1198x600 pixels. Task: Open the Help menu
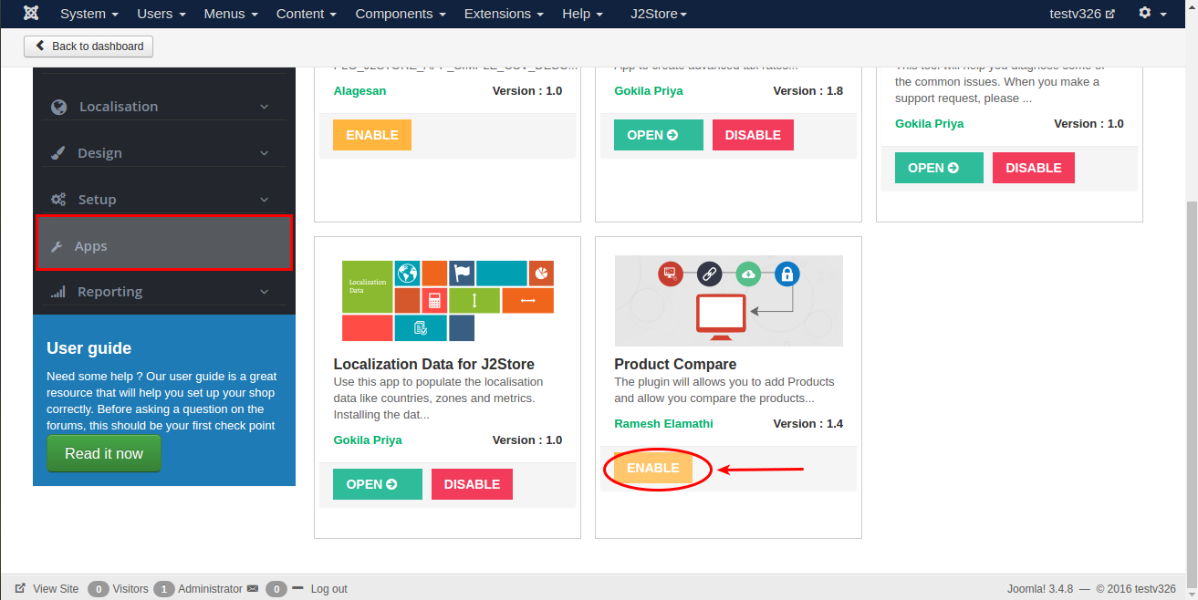pos(582,14)
